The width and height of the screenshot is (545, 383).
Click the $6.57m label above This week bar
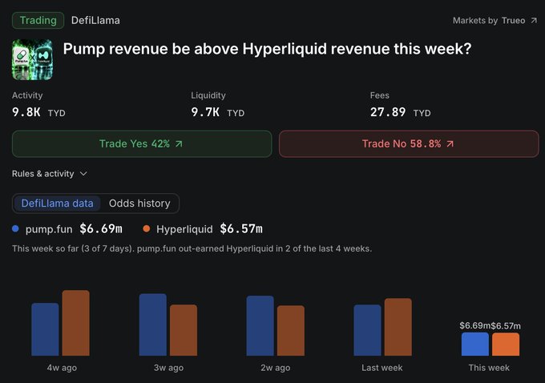tap(506, 326)
